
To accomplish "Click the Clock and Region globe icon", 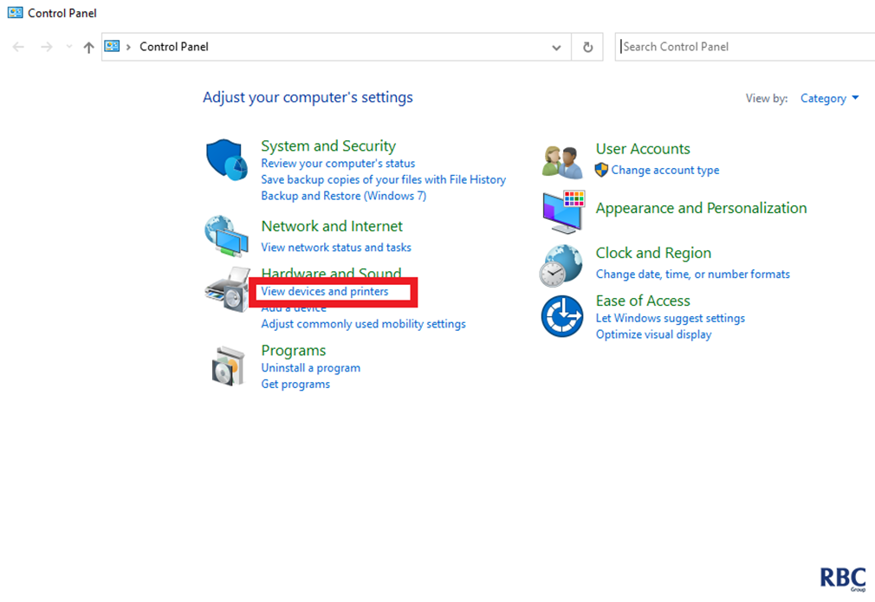I will [x=562, y=264].
